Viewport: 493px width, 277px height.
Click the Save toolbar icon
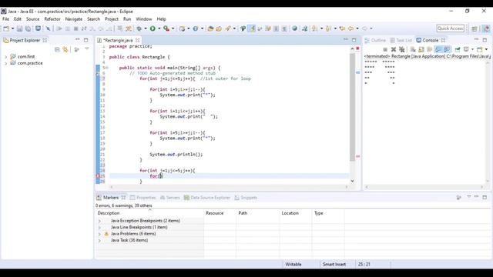[x=19, y=28]
